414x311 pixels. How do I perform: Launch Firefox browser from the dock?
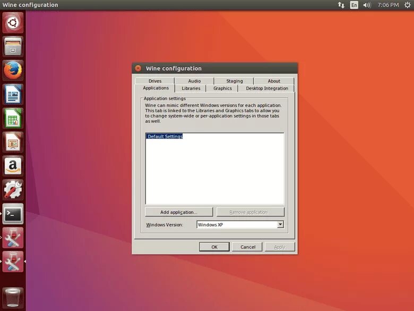tap(13, 71)
